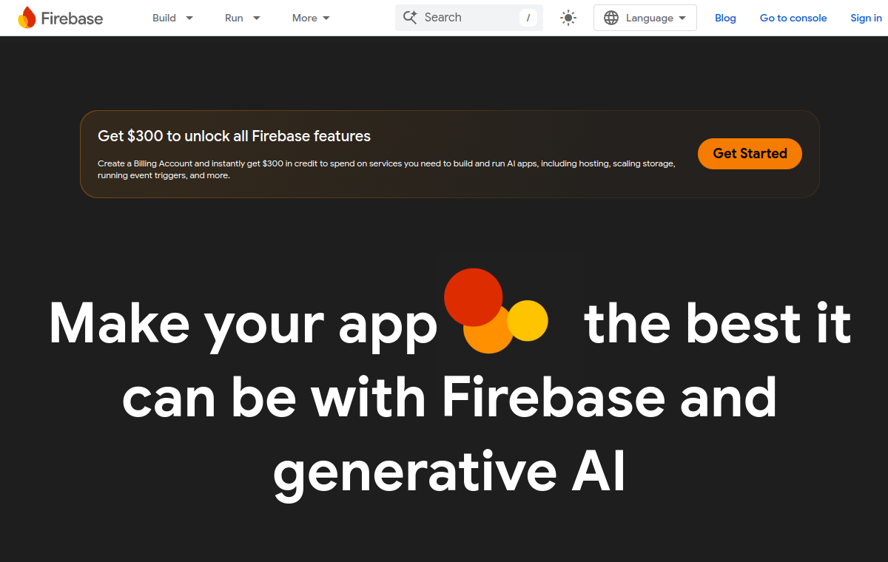This screenshot has width=888, height=562.
Task: Expand the Run dropdown arrow
Action: pos(256,18)
